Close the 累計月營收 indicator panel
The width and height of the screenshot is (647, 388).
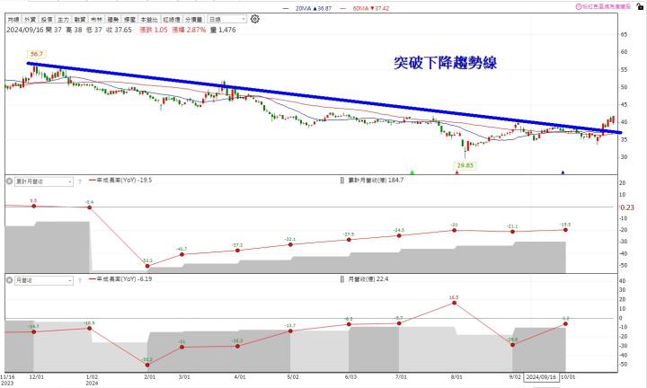(x=9, y=181)
